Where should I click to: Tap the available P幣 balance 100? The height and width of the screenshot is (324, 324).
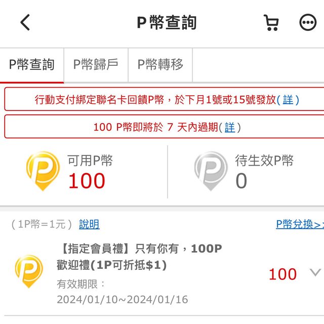pyautogui.click(x=87, y=181)
